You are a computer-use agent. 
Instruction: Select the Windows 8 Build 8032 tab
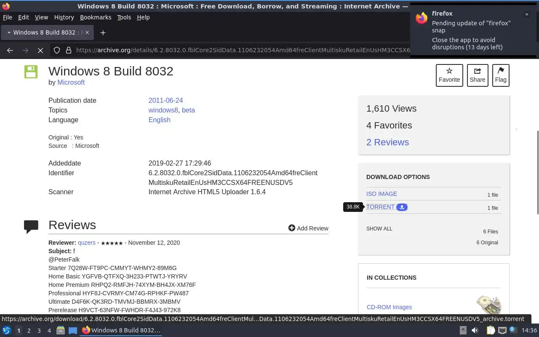coord(47,32)
